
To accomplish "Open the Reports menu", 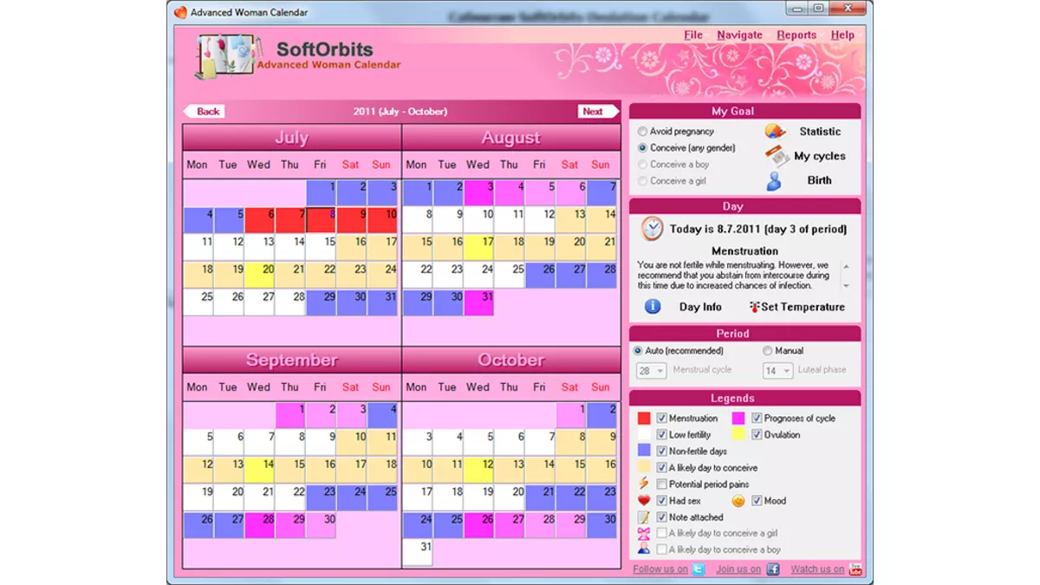I will click(x=796, y=36).
